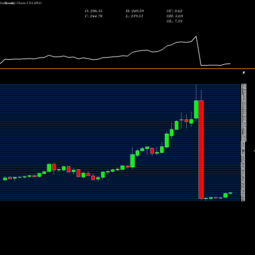The height and width of the screenshot is (255, 255).
Task: Click the OH: 5.69 value
Action: click(175, 16)
